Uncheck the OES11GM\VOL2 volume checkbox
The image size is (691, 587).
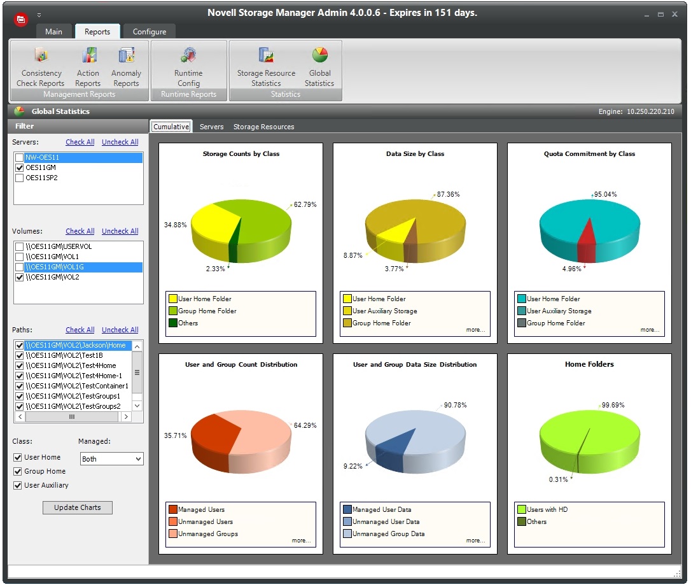(20, 277)
